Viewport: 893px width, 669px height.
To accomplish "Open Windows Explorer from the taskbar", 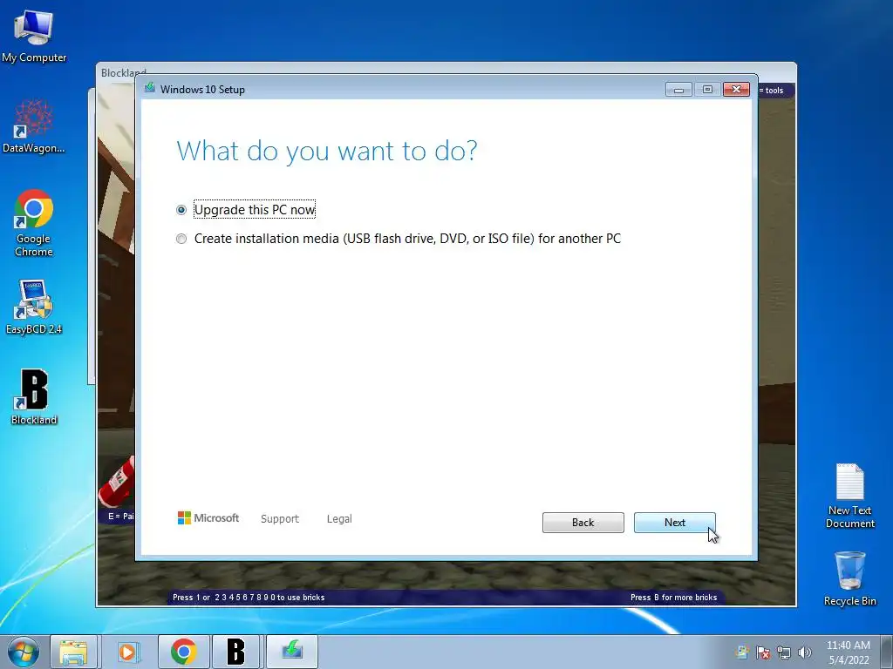I will click(74, 652).
